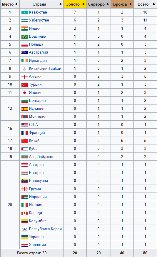Click the Canada flag icon

point(24,213)
